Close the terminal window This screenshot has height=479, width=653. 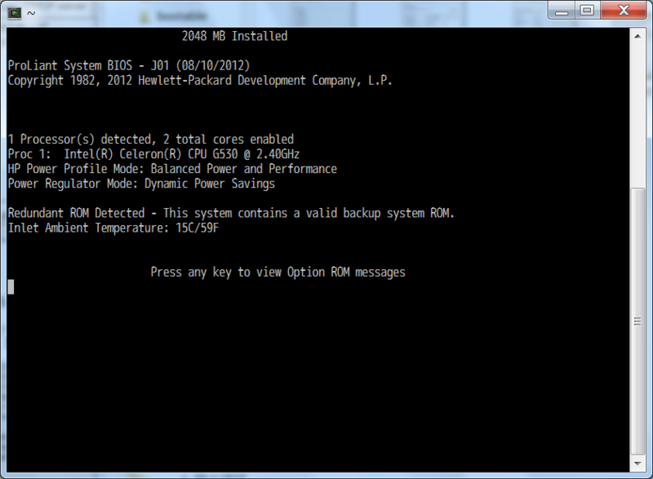(x=624, y=11)
